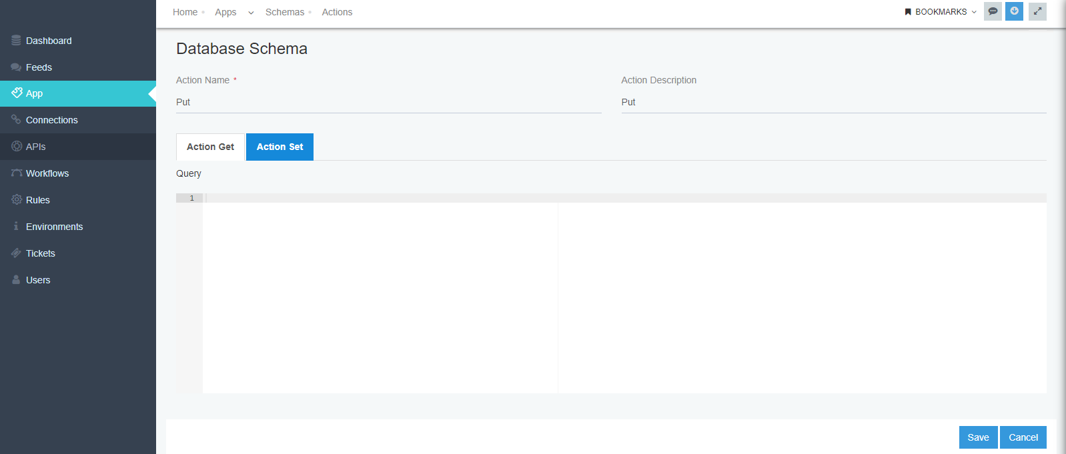Focus the Action Name input field
1066x454 pixels.
click(x=389, y=102)
